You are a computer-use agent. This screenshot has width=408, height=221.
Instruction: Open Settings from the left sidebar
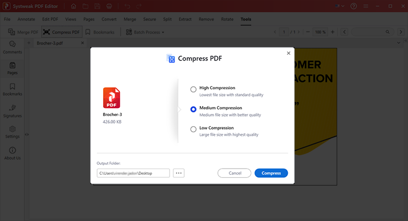[x=12, y=132]
